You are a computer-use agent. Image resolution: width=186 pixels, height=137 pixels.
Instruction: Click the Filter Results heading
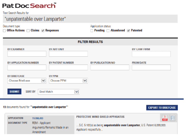click(x=90, y=42)
